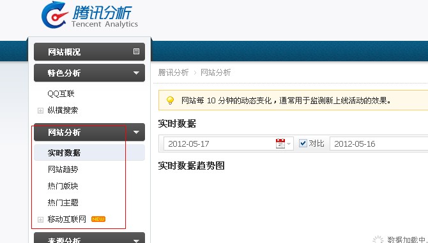Click the tip text about 10 分钟 updates
Viewport: 428px width, 243px height.
pyautogui.click(x=286, y=101)
